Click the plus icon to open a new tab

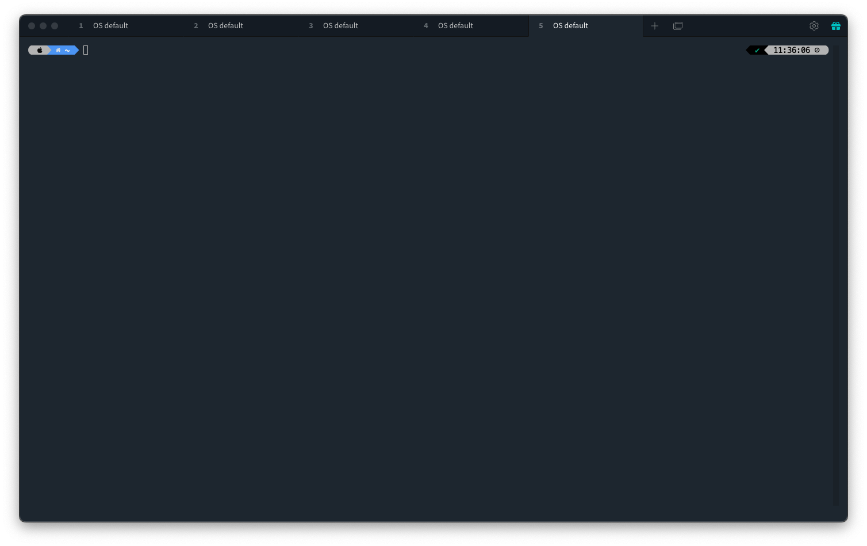pos(654,26)
